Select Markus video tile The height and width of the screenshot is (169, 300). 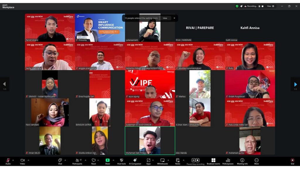point(200,84)
